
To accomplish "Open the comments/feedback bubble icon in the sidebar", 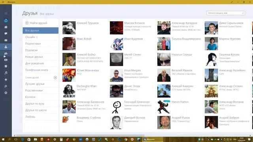I will click(x=6, y=34).
